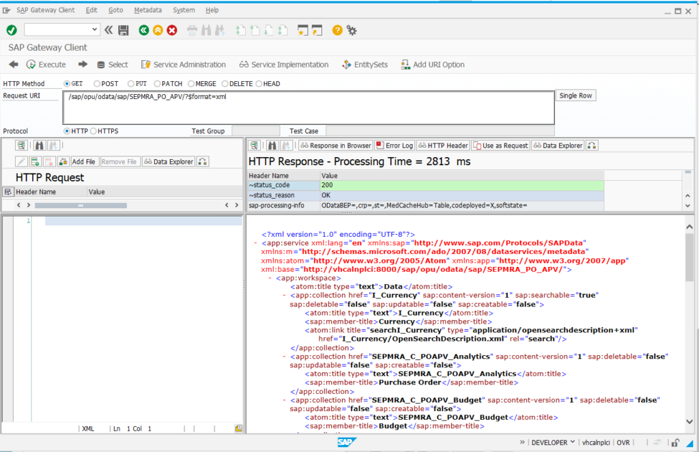Open the Error Log
699x452 pixels.
pyautogui.click(x=395, y=145)
